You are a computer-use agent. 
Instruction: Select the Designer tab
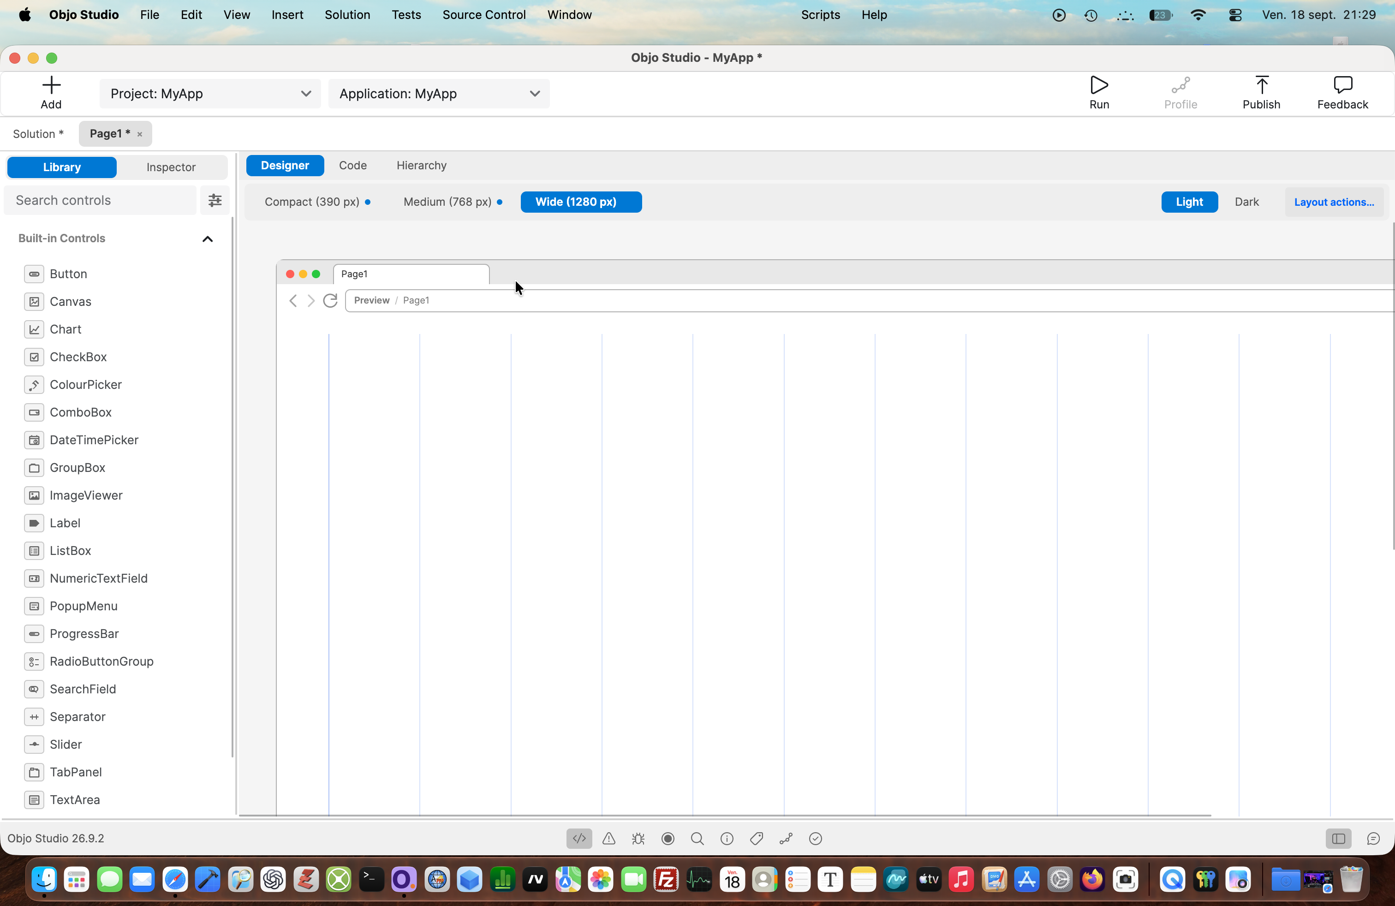[285, 165]
